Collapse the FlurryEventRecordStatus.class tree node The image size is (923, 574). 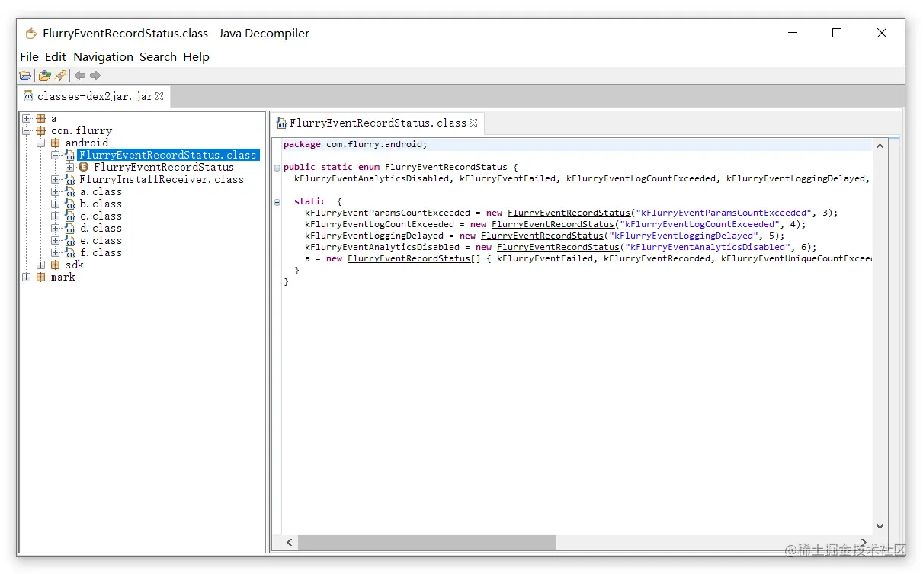click(x=56, y=156)
